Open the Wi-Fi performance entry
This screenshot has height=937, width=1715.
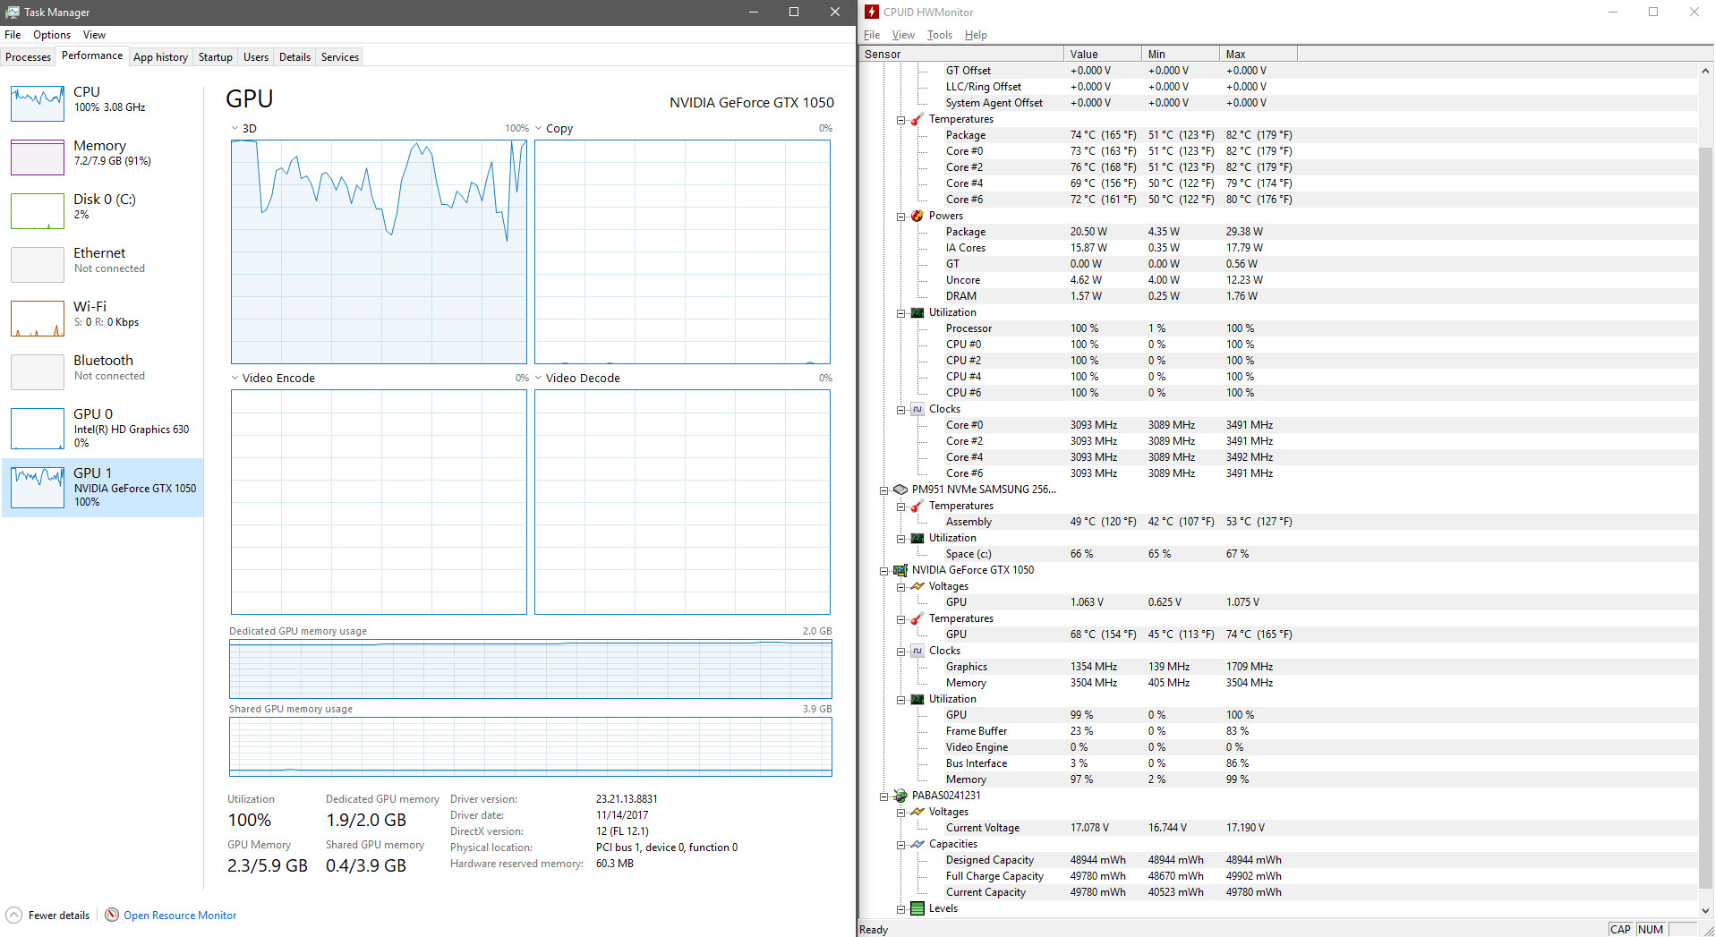pyautogui.click(x=103, y=319)
